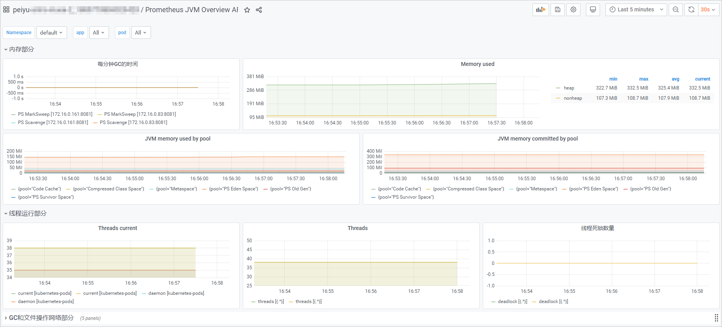The width and height of the screenshot is (722, 327).
Task: Zoom out the time range
Action: coord(676,10)
